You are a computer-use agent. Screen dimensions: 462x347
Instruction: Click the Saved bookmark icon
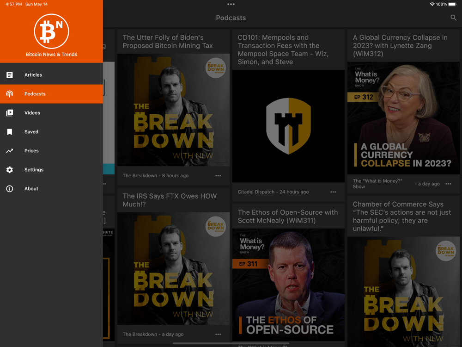10,131
